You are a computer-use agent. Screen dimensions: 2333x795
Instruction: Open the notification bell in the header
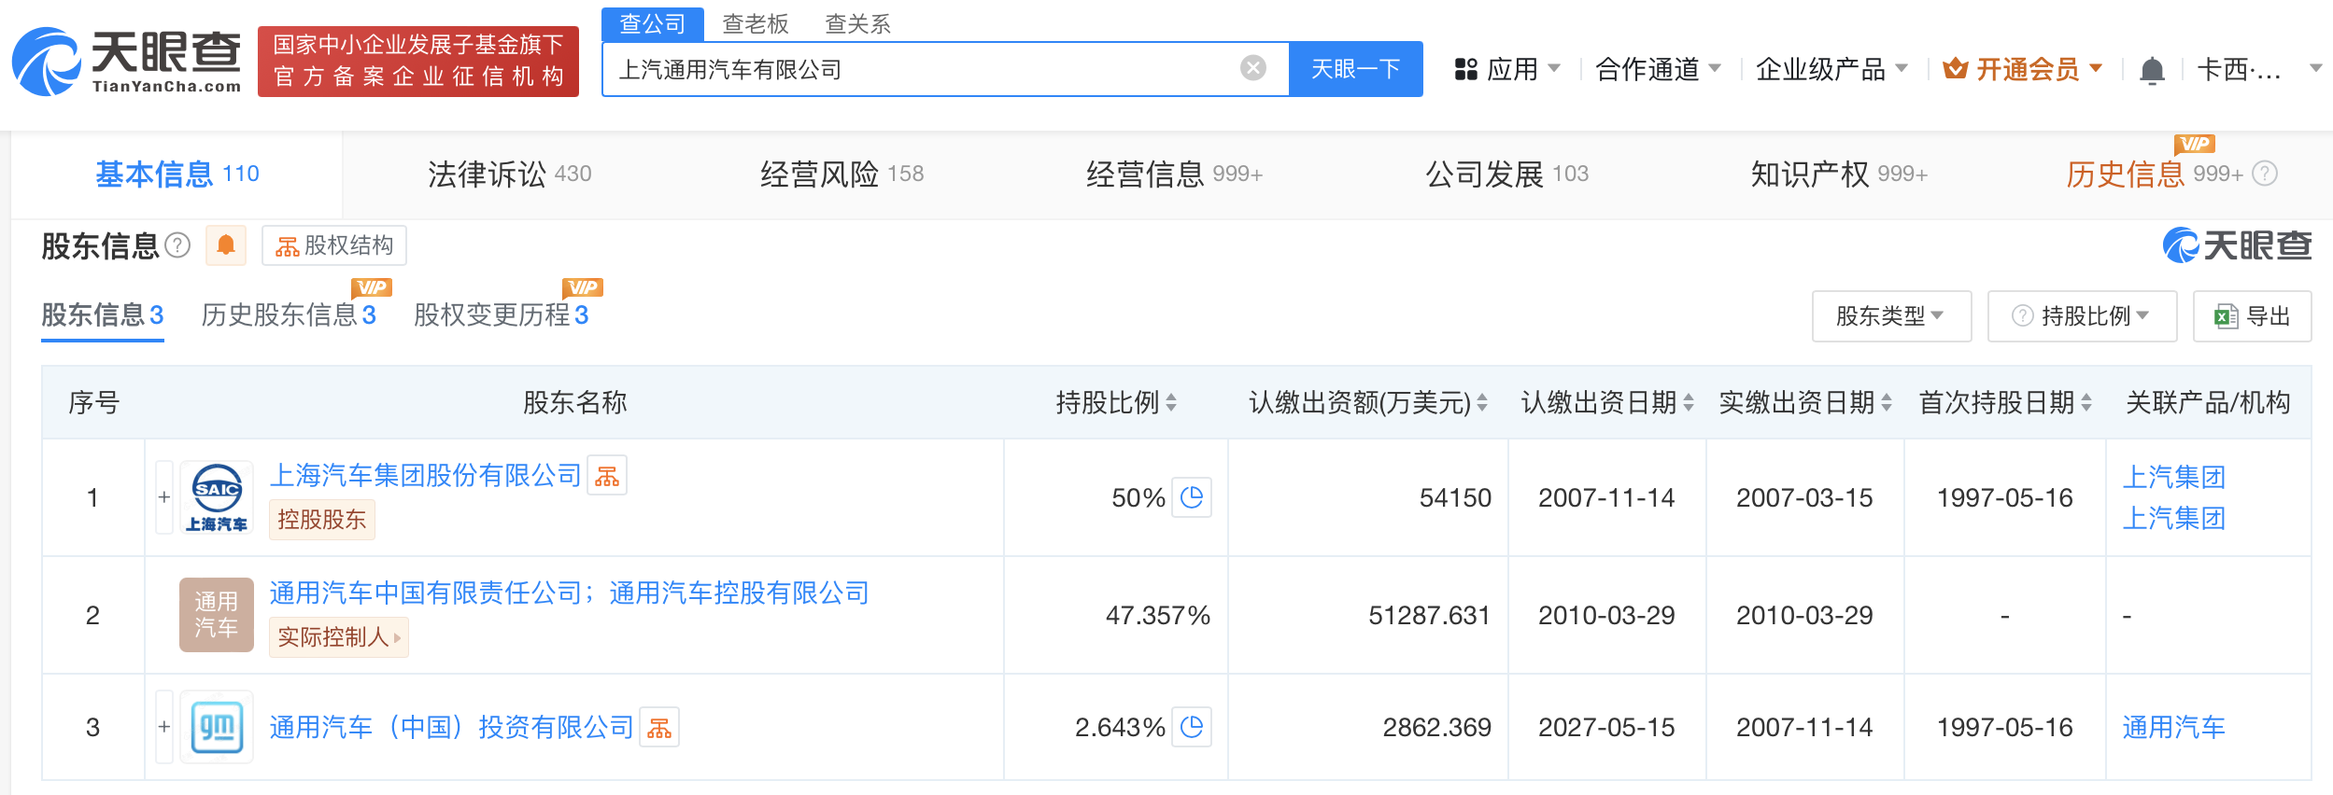(x=2152, y=70)
